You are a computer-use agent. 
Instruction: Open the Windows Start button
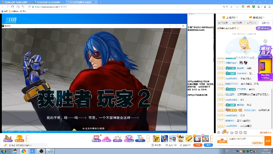[x=4, y=151]
